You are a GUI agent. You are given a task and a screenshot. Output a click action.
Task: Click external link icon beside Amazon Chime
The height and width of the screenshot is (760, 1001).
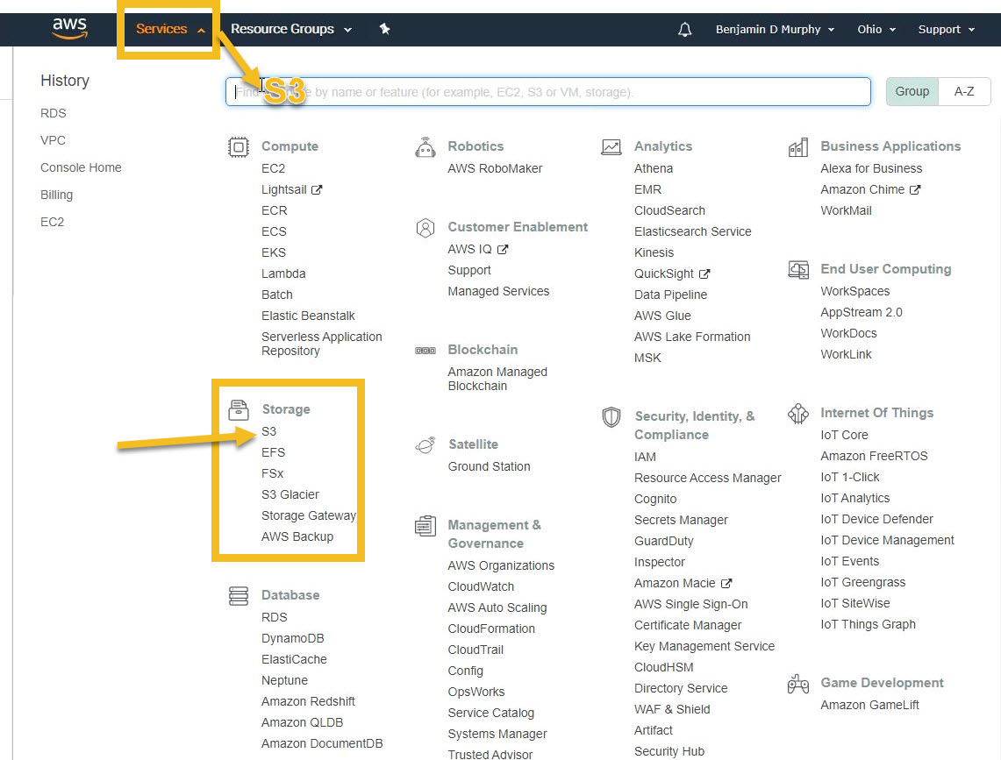click(915, 189)
